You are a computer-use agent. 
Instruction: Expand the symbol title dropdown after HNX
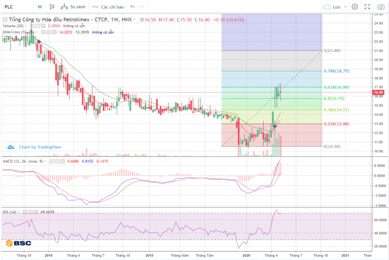pyautogui.click(x=135, y=19)
